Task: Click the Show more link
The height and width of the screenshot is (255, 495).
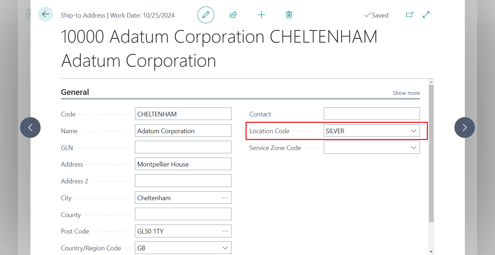Action: 406,93
